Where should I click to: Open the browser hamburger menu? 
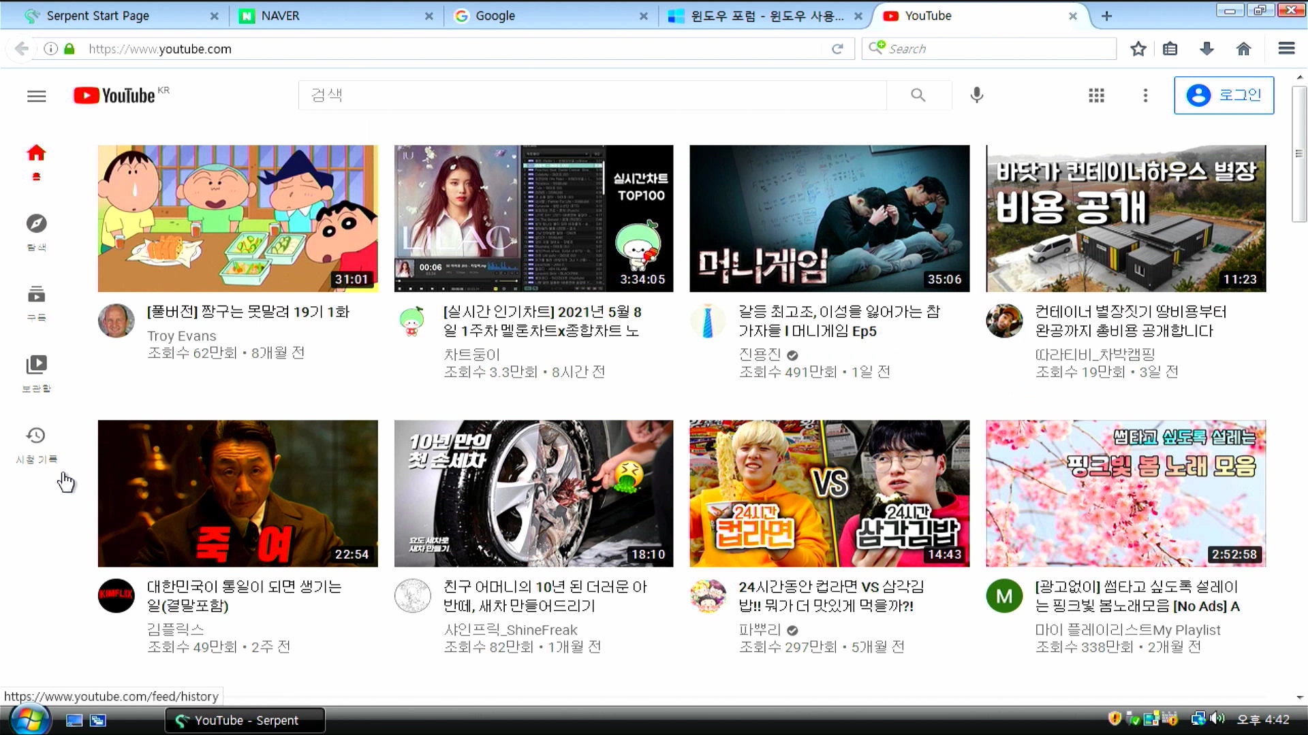(1286, 48)
